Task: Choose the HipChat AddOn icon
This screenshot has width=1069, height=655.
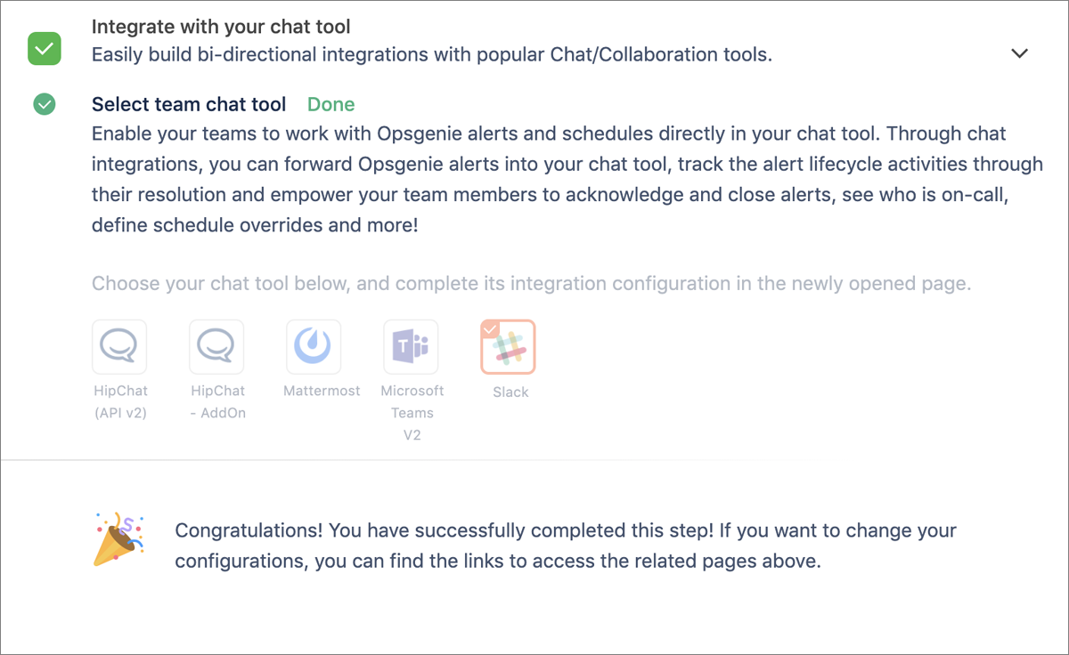Action: 216,346
